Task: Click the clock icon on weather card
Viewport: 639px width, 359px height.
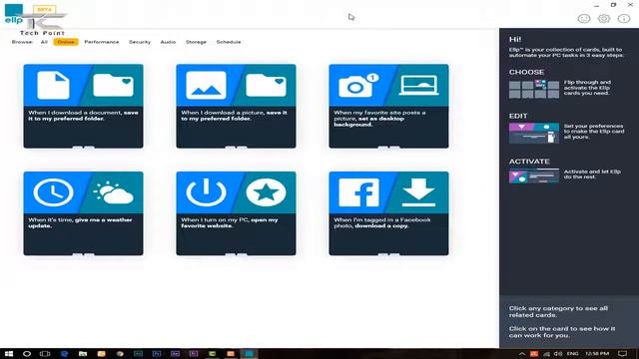Action: (53, 192)
